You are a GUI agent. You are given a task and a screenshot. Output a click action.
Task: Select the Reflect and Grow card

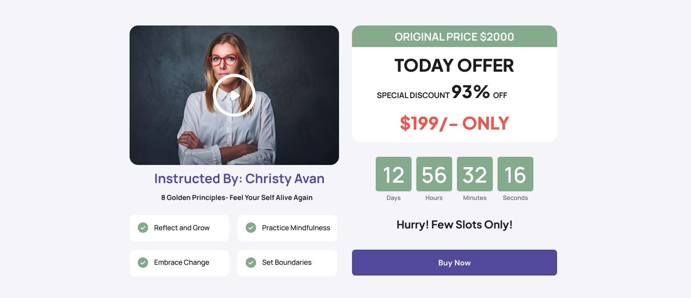(x=179, y=228)
